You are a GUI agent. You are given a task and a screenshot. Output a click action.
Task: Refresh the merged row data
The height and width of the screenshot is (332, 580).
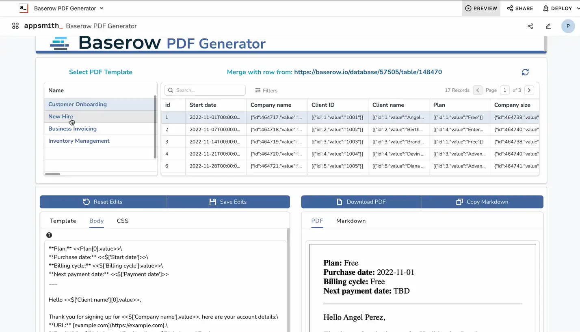pyautogui.click(x=525, y=72)
